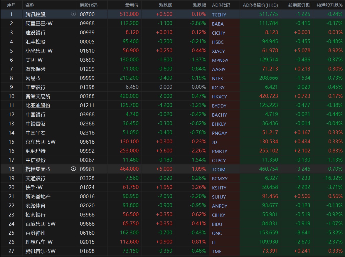Select 招商银行 stock name
This screenshot has height=257, width=345.
(36, 215)
